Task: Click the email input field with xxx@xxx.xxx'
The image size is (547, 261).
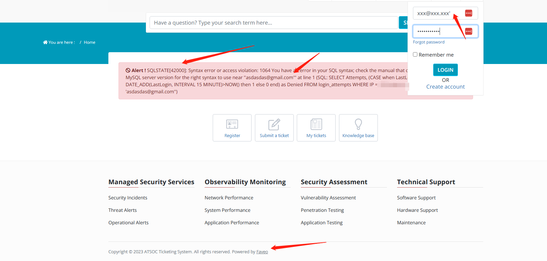Action: pyautogui.click(x=445, y=13)
